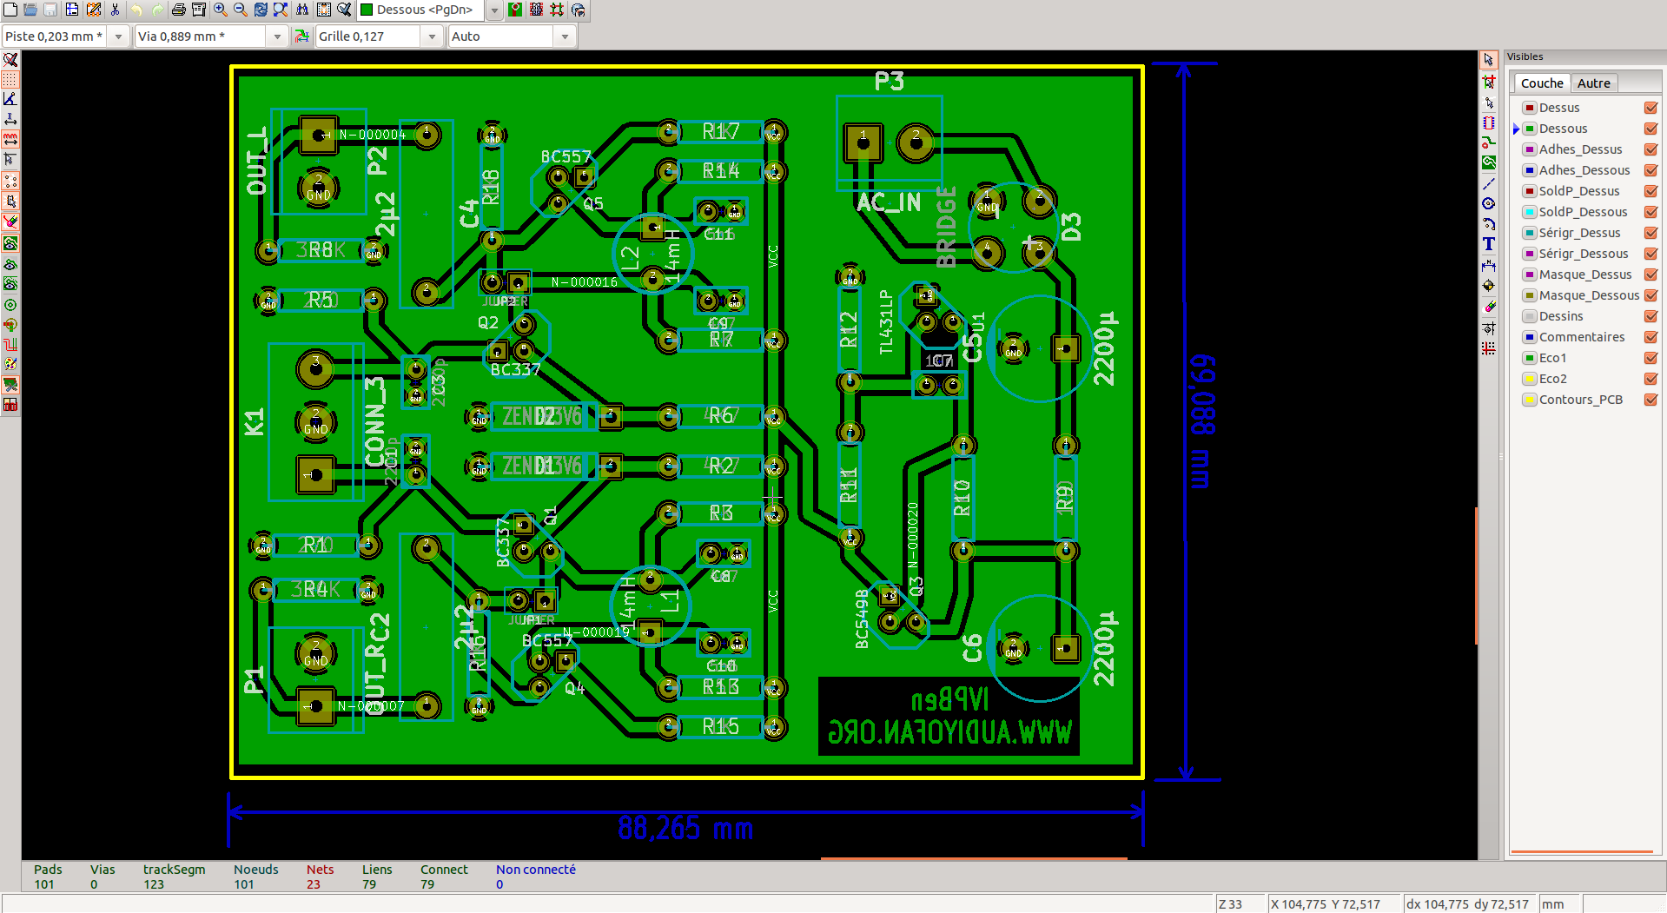Toggle visibility of Sérigr_Dessus layer
Image resolution: width=1667 pixels, height=913 pixels.
click(x=1651, y=233)
